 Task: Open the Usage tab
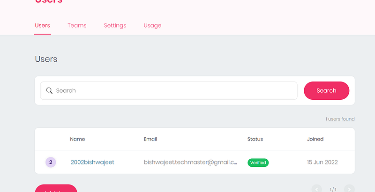(x=152, y=26)
